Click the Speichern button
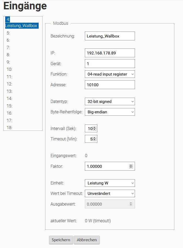 click(61, 240)
